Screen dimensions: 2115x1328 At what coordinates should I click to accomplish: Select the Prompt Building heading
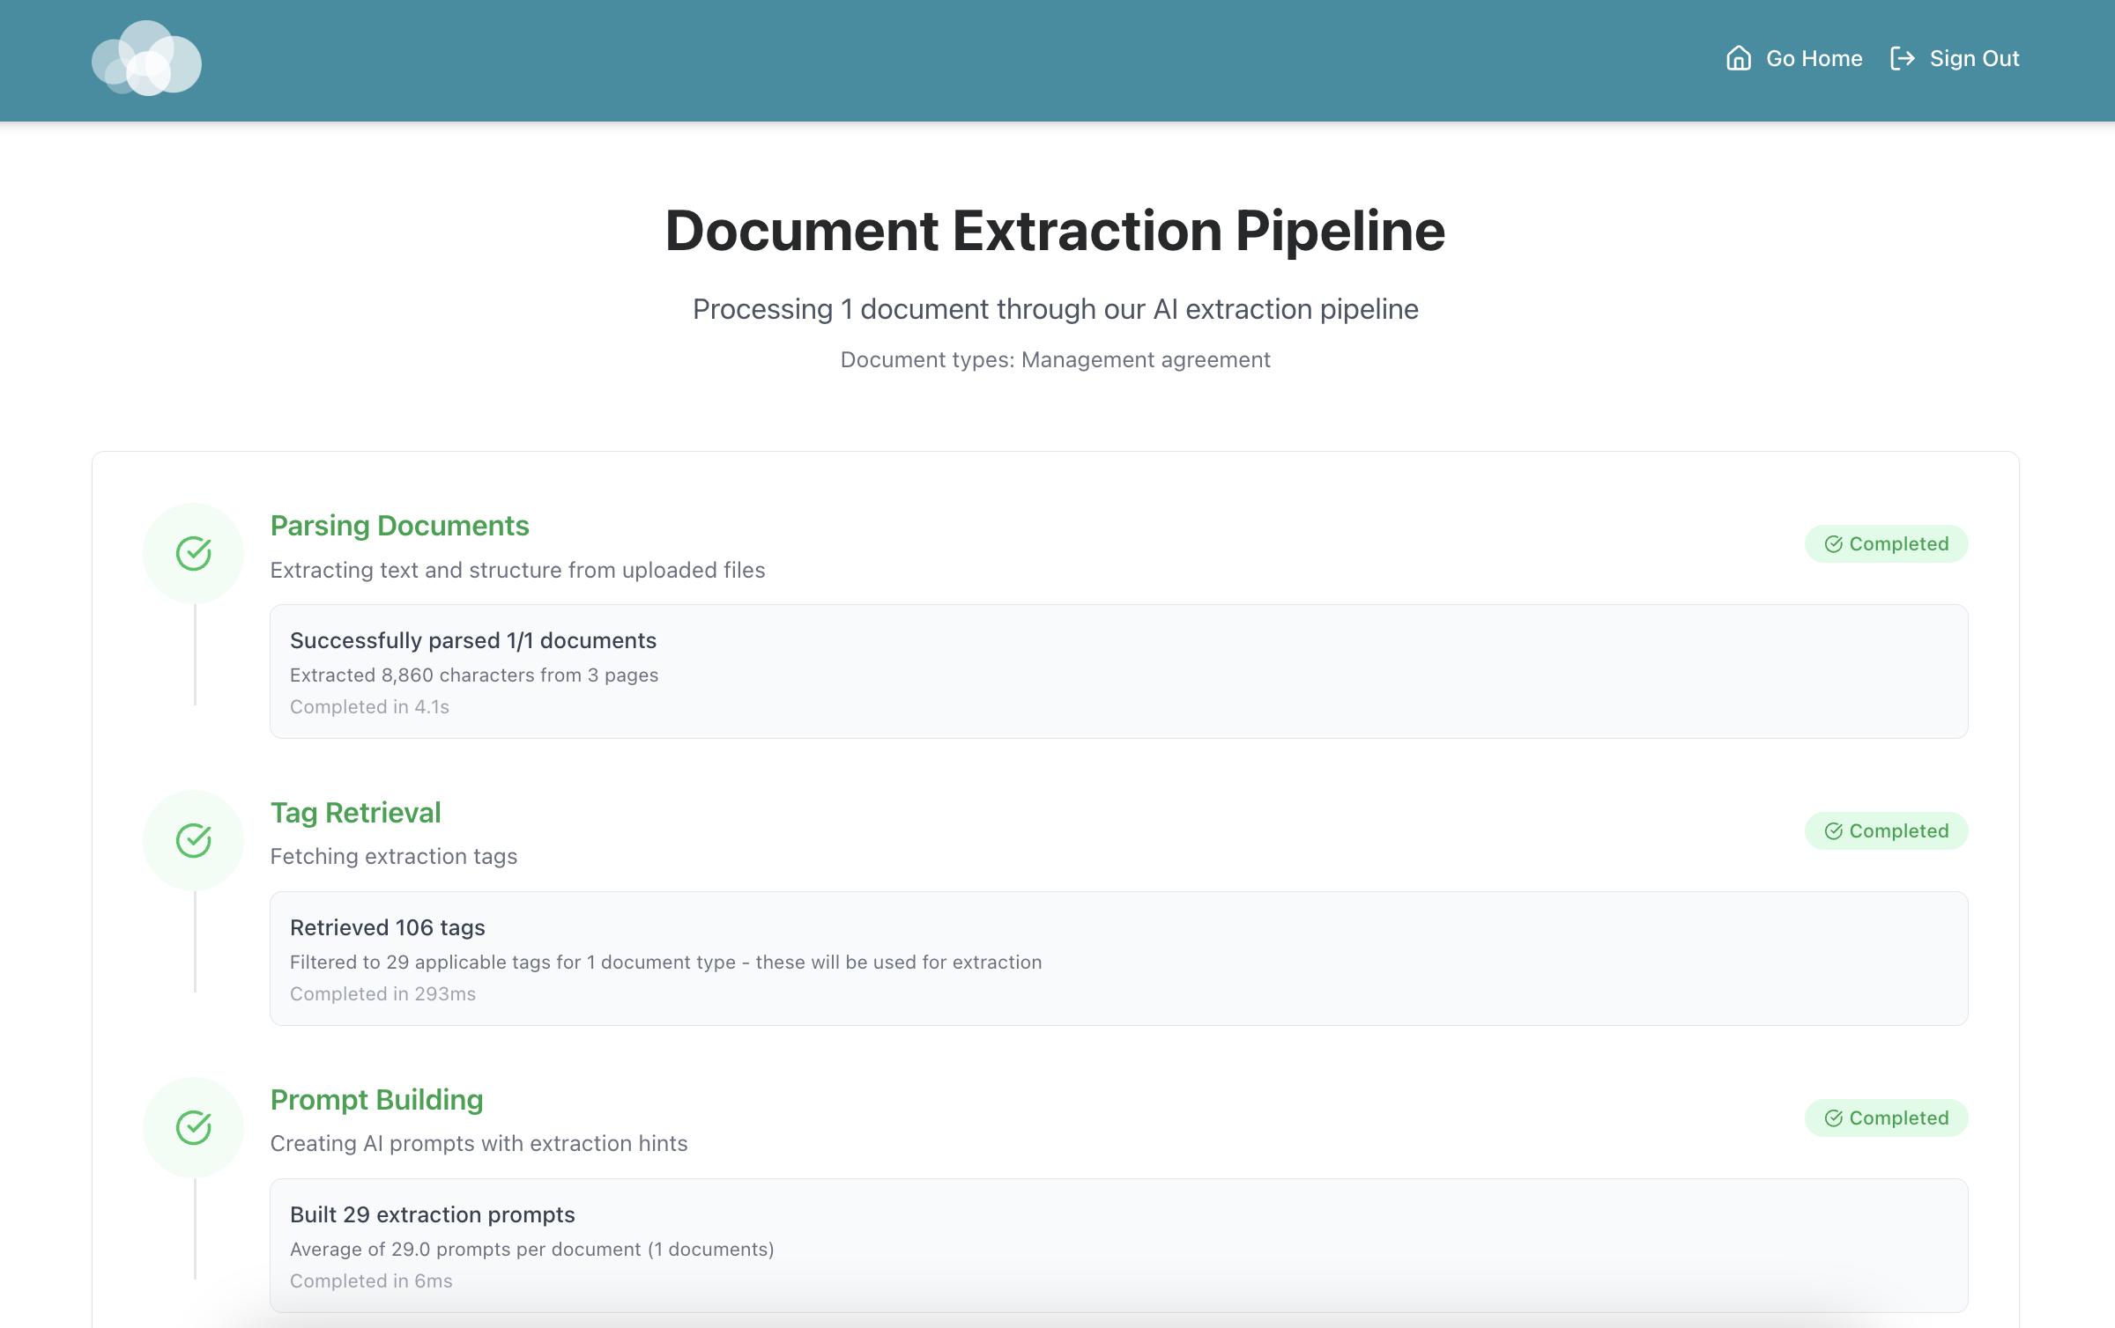point(376,1100)
